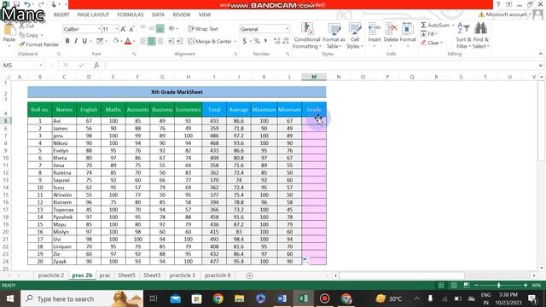Switch to the FORMULAS tab

(131, 14)
